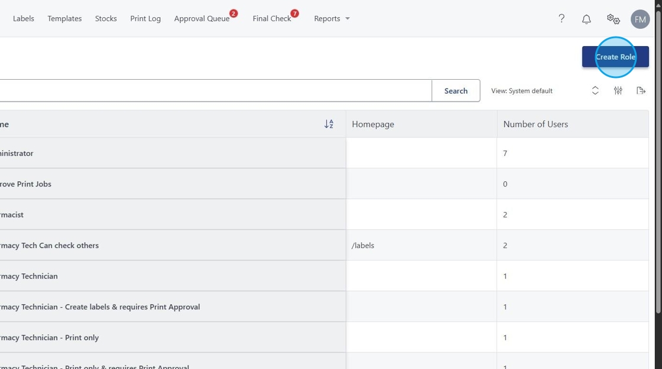Open the settings gears icon
This screenshot has width=662, height=369.
(x=613, y=19)
